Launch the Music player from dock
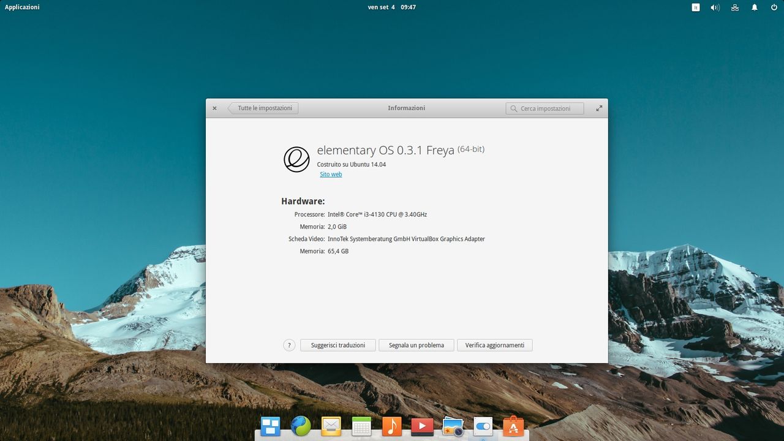784x441 pixels. (392, 426)
